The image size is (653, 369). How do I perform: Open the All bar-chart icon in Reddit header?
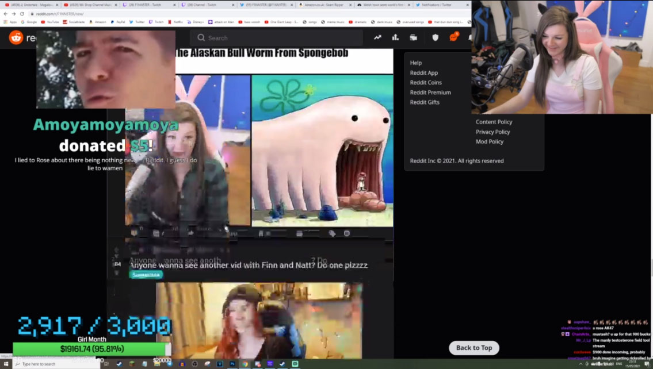pyautogui.click(x=395, y=37)
